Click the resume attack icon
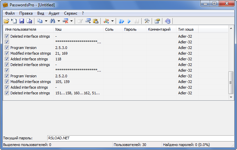 click(x=121, y=21)
